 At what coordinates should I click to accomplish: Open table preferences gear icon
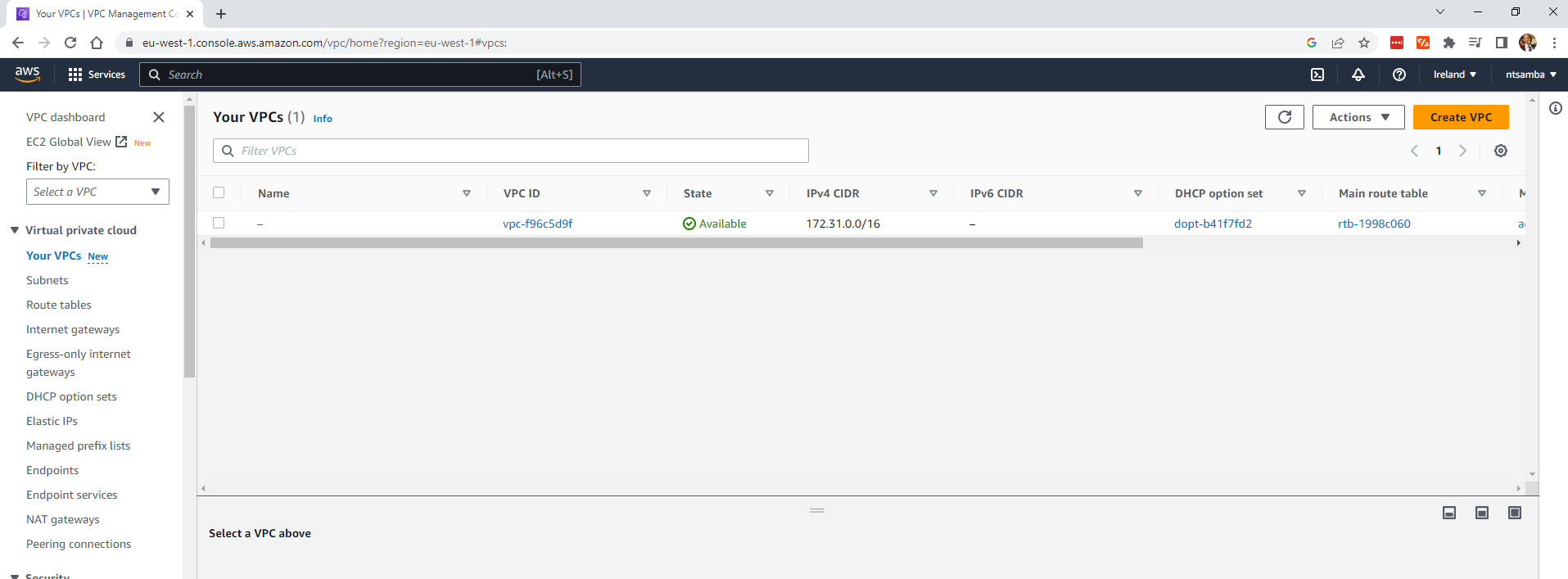click(x=1501, y=151)
